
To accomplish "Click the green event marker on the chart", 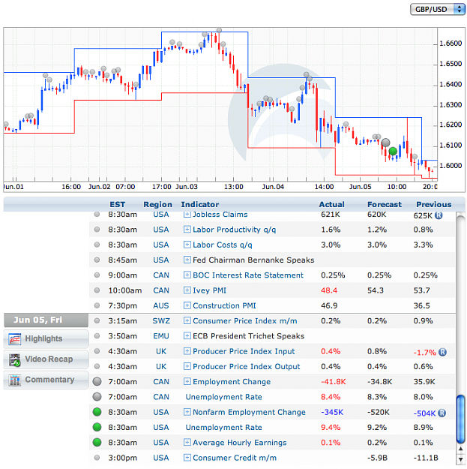I will (393, 151).
